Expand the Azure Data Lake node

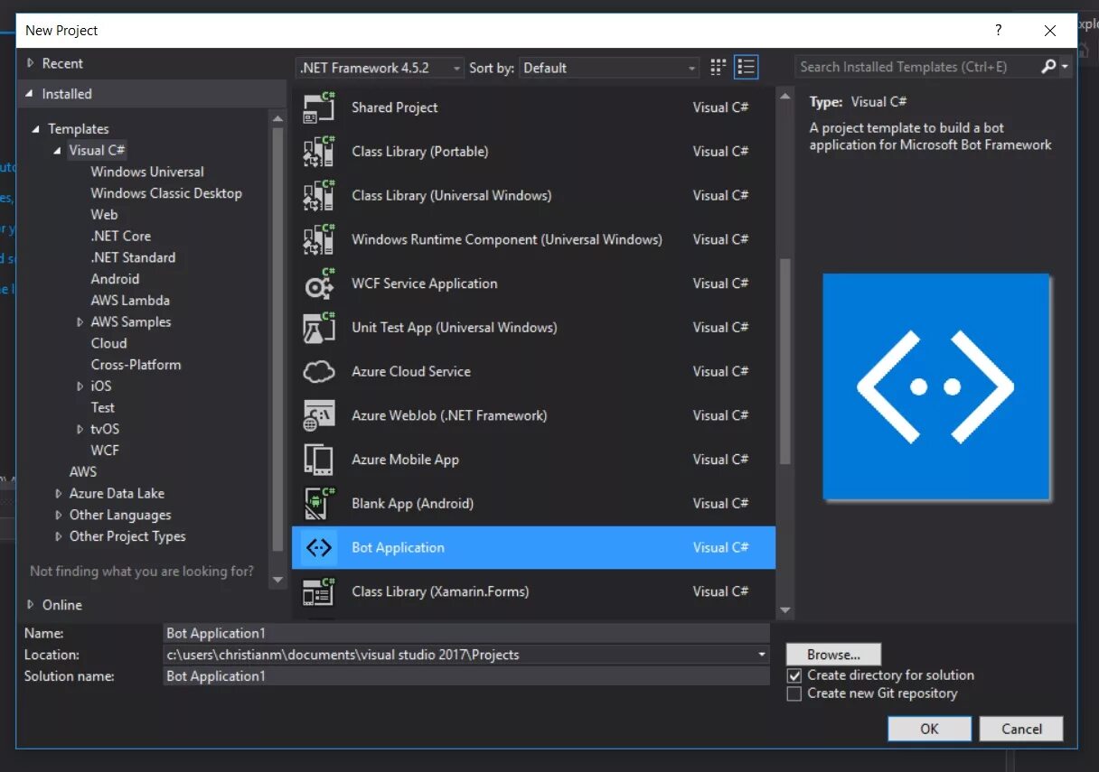click(59, 494)
